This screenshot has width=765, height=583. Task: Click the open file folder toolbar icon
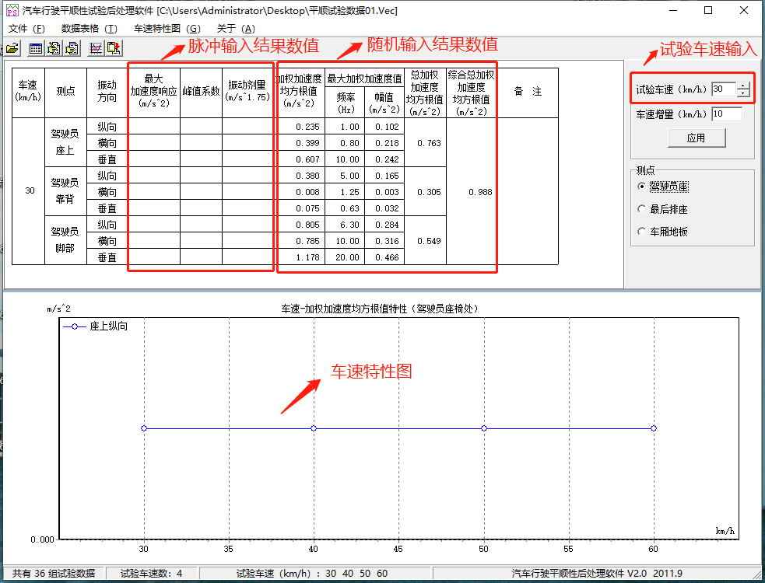click(x=12, y=48)
